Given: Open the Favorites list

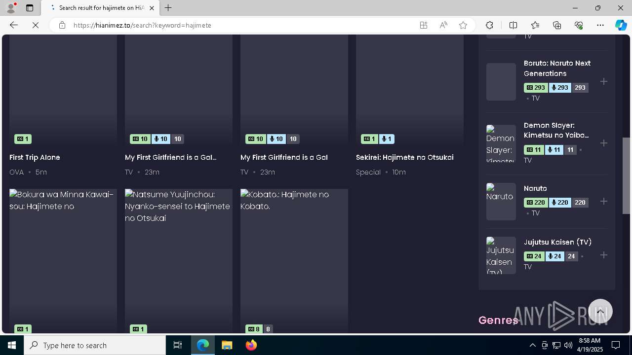Looking at the screenshot, I should click(x=535, y=25).
